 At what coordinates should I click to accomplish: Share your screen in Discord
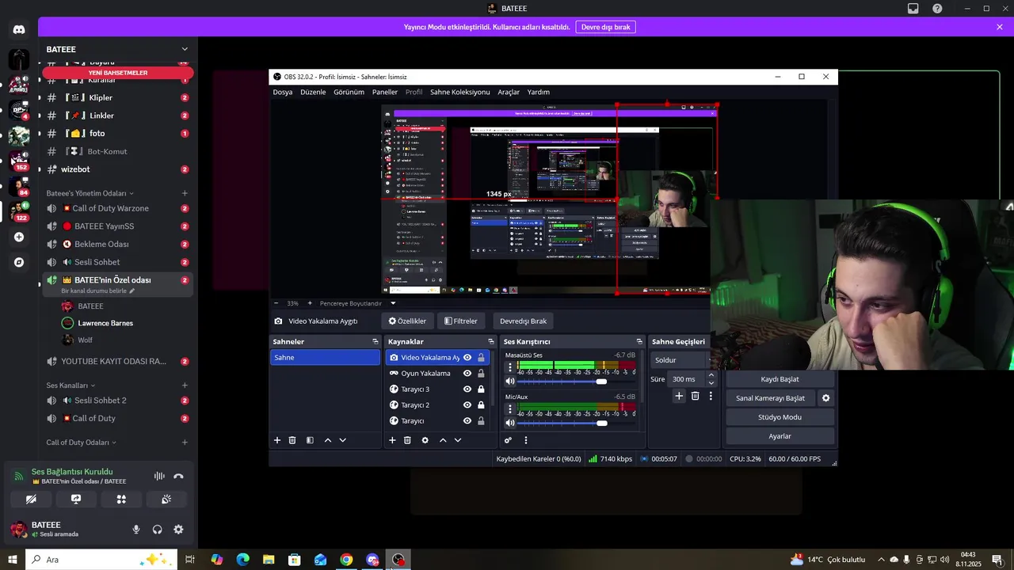tap(76, 500)
